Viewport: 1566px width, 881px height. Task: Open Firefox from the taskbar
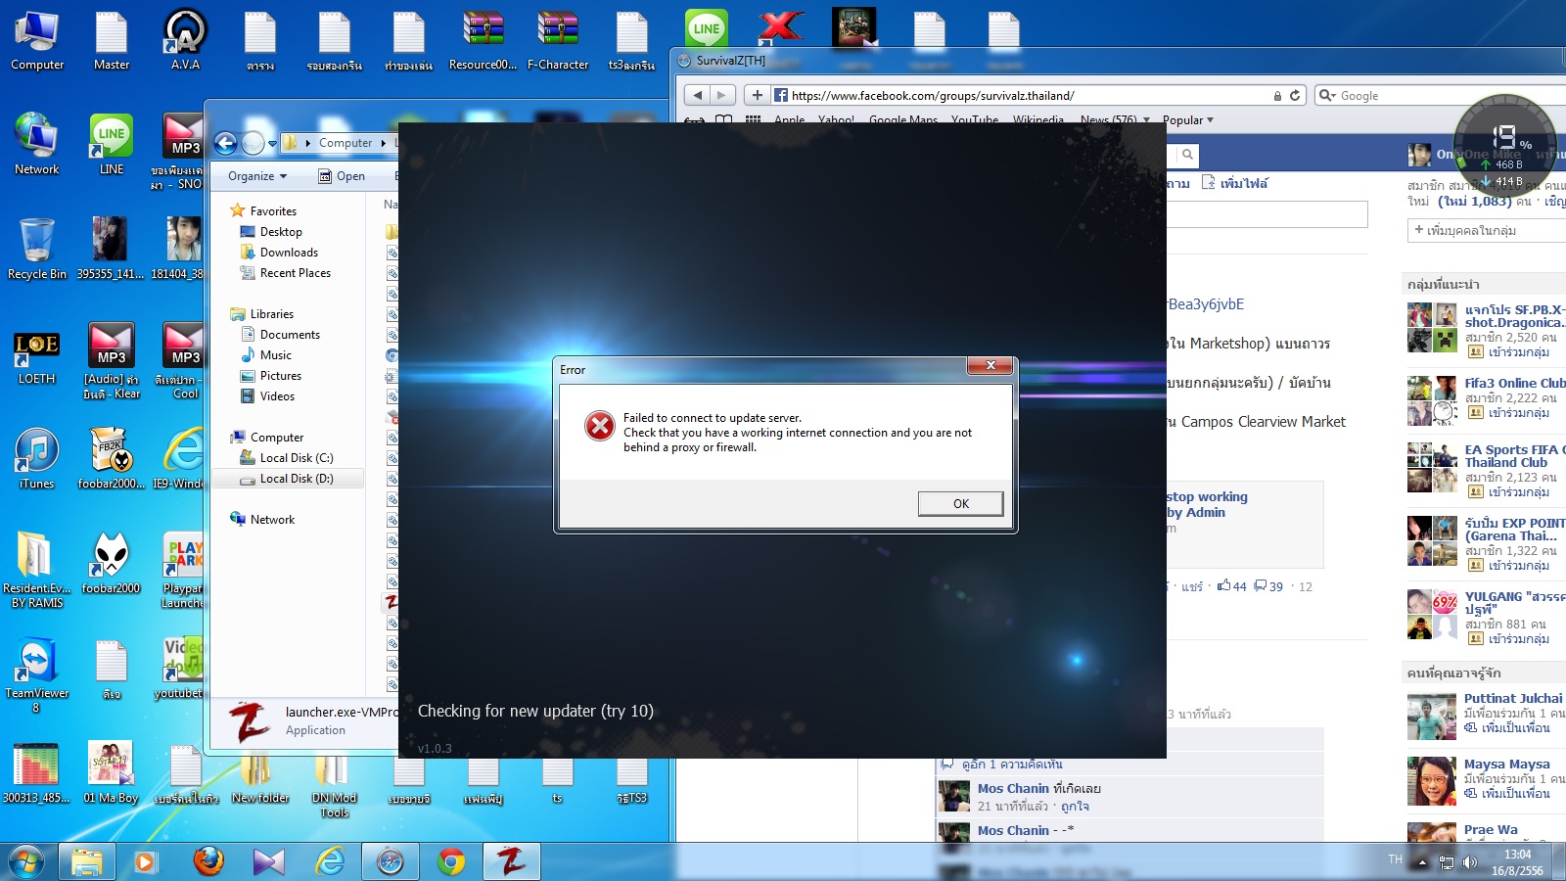[x=208, y=861]
